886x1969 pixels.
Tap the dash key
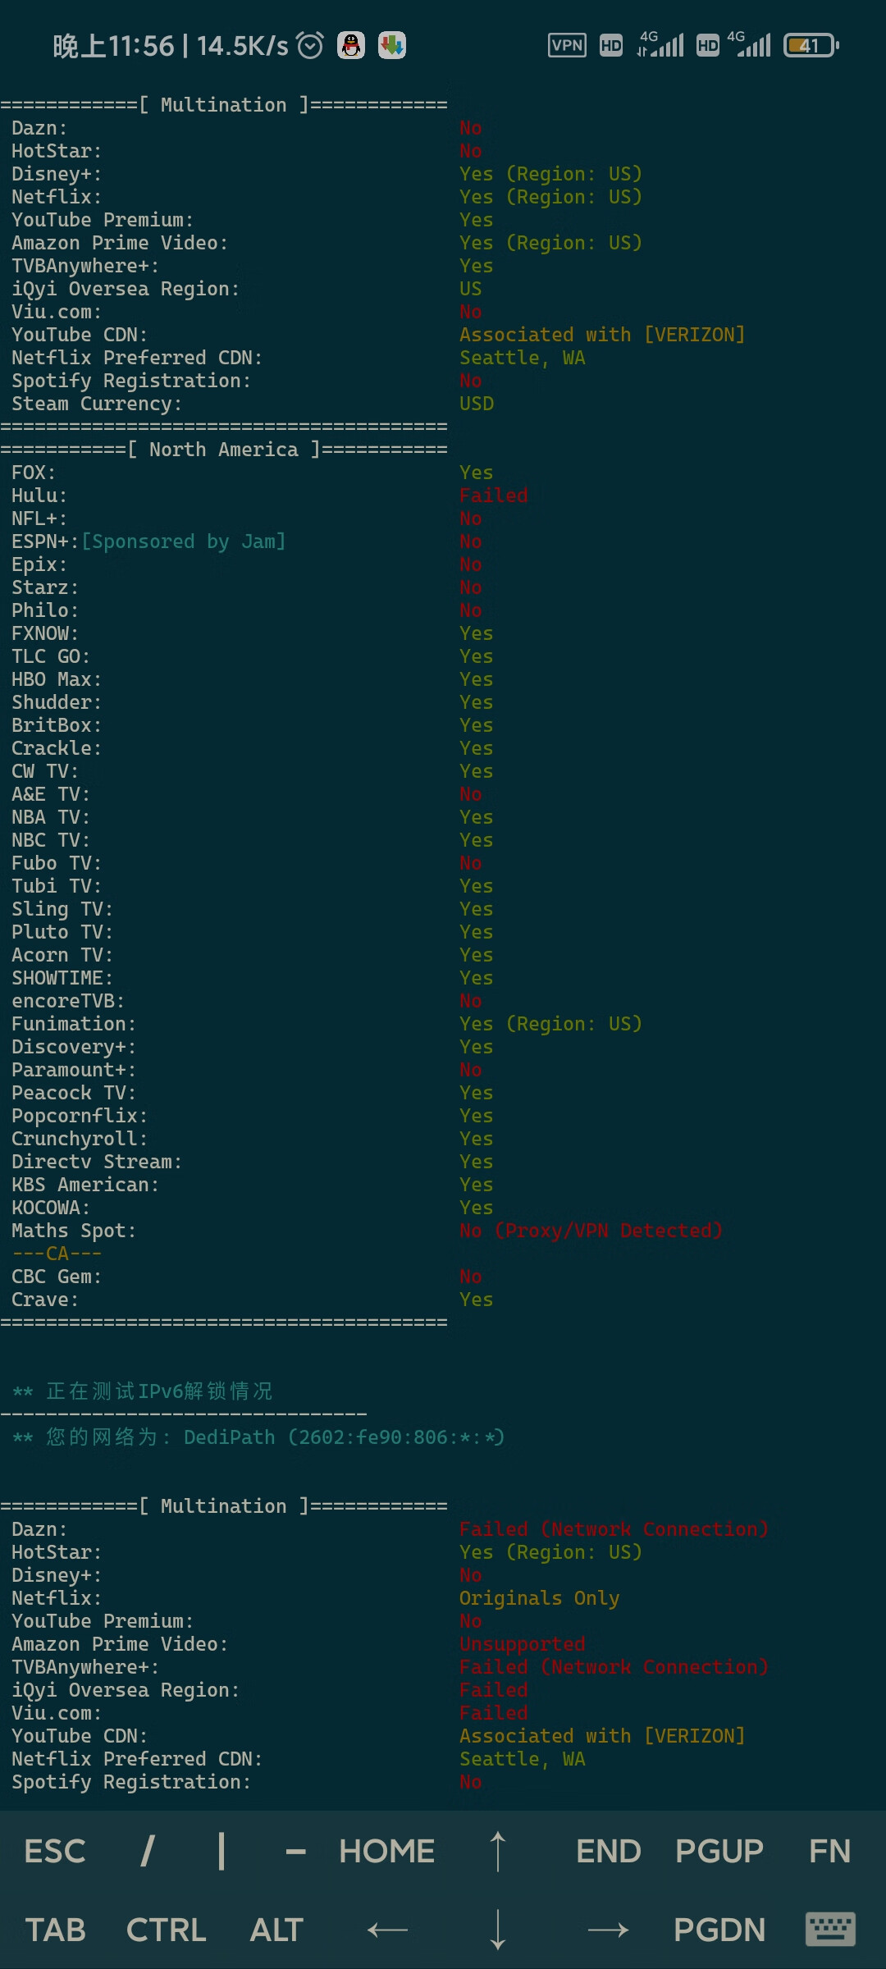295,1852
